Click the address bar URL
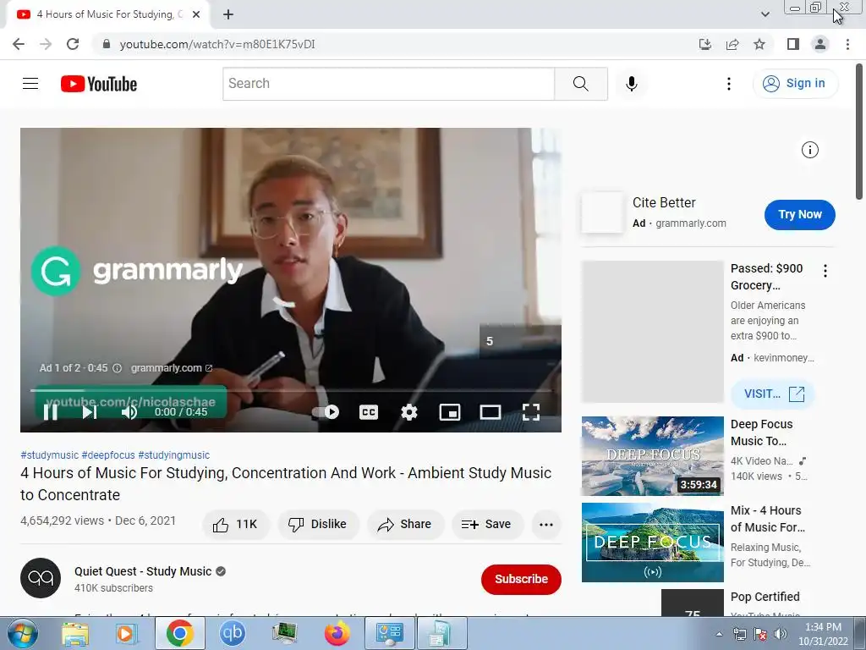 217,44
